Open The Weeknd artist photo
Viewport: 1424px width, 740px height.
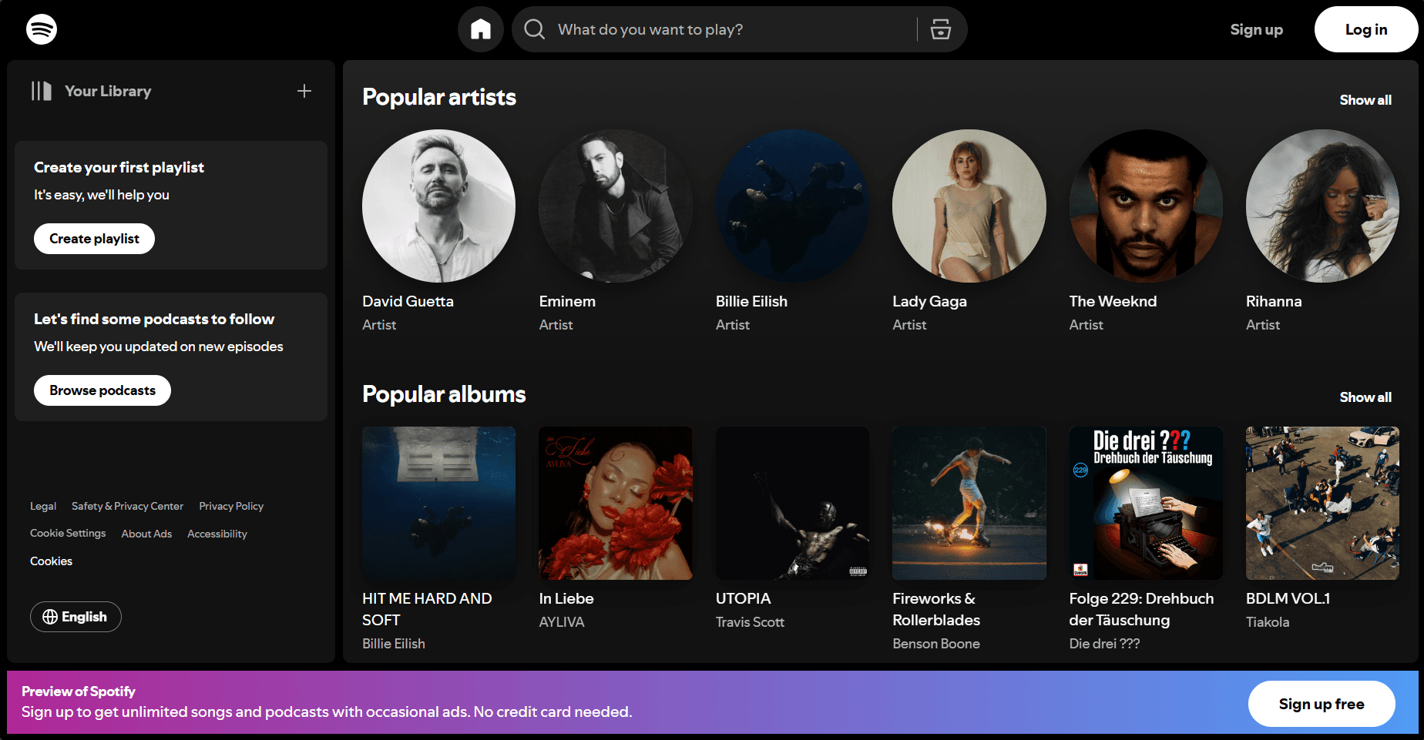click(1146, 206)
